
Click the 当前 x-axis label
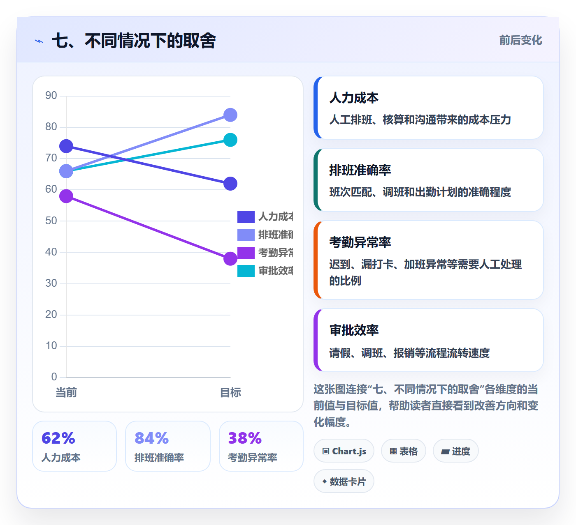click(x=66, y=393)
